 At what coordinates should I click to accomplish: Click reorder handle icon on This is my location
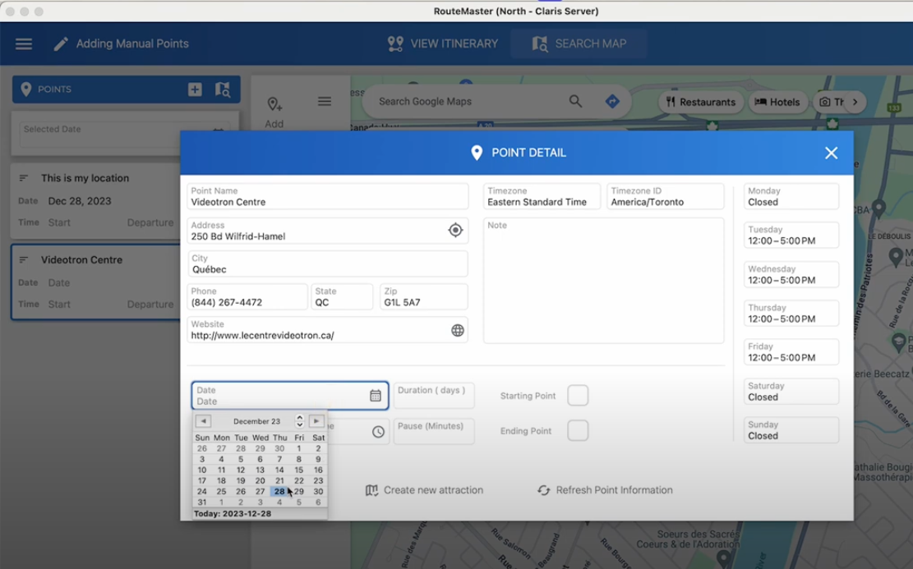(x=23, y=178)
